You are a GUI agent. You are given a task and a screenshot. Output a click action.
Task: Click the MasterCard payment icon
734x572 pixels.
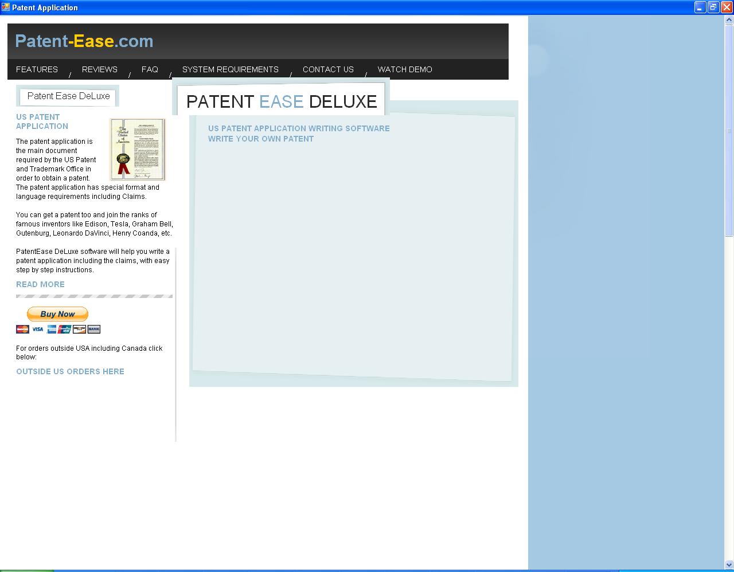[22, 329]
